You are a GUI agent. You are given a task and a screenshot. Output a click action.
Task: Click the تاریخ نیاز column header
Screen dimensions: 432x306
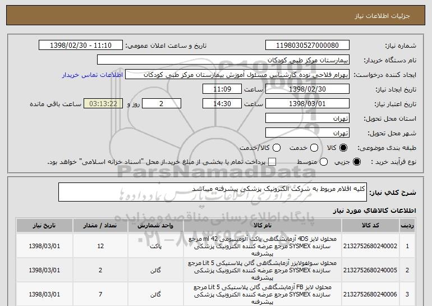[x=44, y=226]
